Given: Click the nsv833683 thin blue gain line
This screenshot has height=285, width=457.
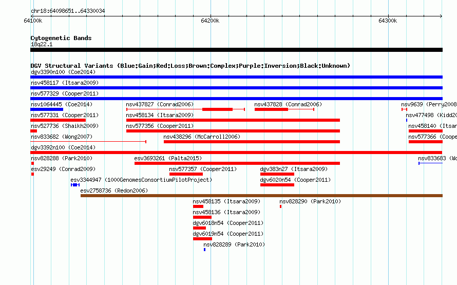Looking at the screenshot, I should [x=431, y=163].
